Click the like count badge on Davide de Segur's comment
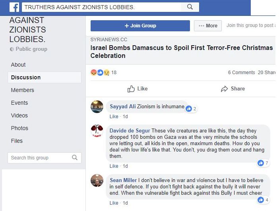Image resolution: width=279 pixels, height=211 pixels. pyautogui.click(x=263, y=163)
